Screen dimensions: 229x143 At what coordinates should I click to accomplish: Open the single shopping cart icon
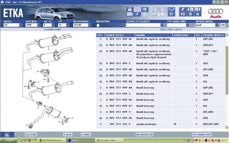[171, 14]
